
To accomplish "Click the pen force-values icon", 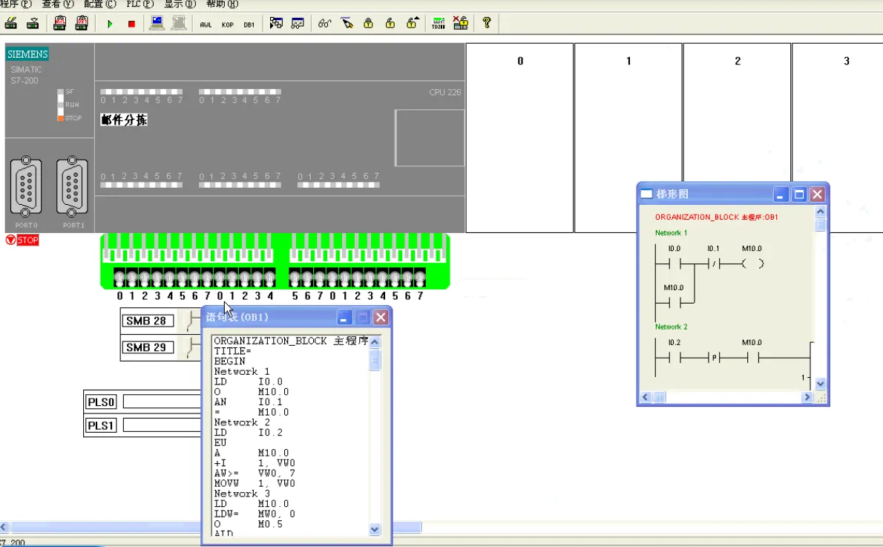I will [347, 23].
